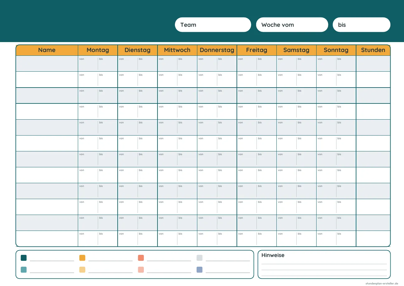The height and width of the screenshot is (286, 404).
Task: Open the stundenplan-ersteller.de footer link
Action: coord(382,283)
